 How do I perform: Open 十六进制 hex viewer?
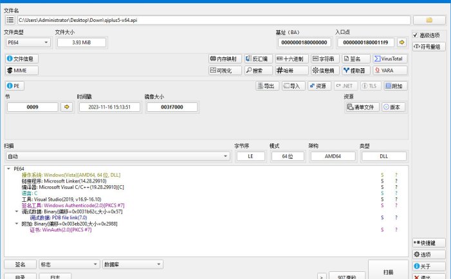pyautogui.click(x=291, y=59)
